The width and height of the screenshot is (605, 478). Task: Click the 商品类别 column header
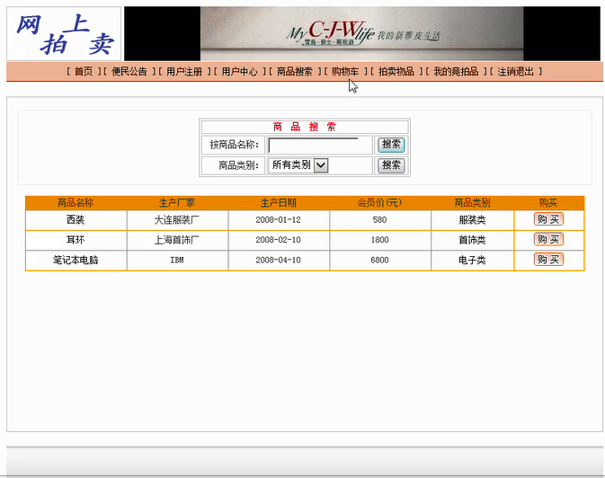[x=472, y=203]
